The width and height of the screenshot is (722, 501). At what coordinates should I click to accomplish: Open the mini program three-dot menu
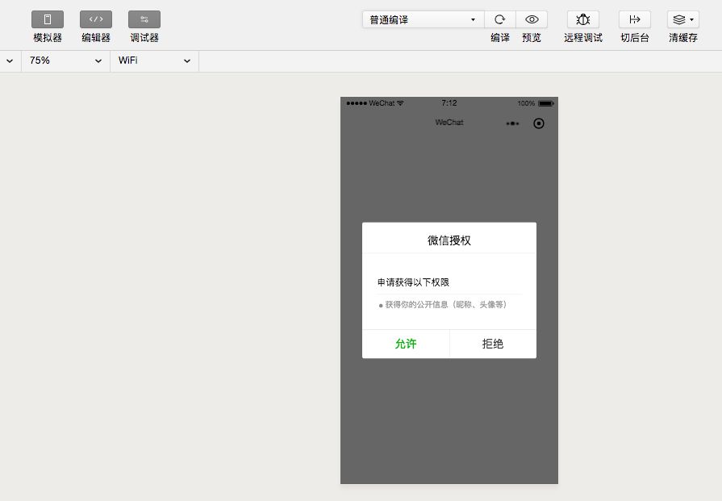pyautogui.click(x=512, y=123)
